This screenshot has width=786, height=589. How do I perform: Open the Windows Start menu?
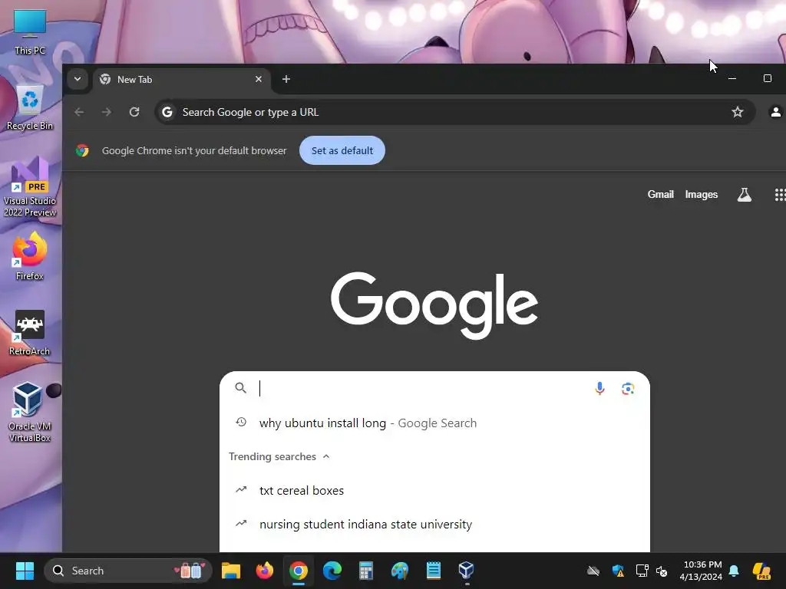coord(25,571)
